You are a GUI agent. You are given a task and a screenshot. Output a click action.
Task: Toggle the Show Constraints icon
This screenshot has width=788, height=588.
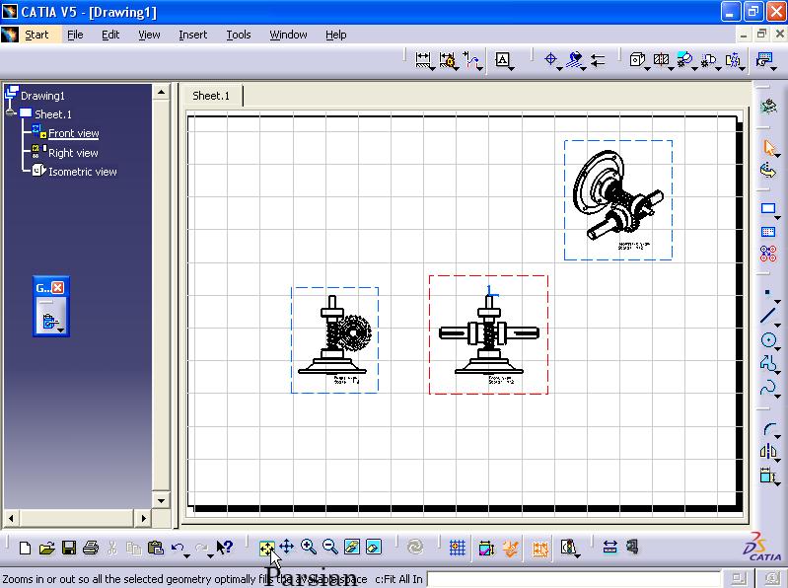(x=486, y=548)
